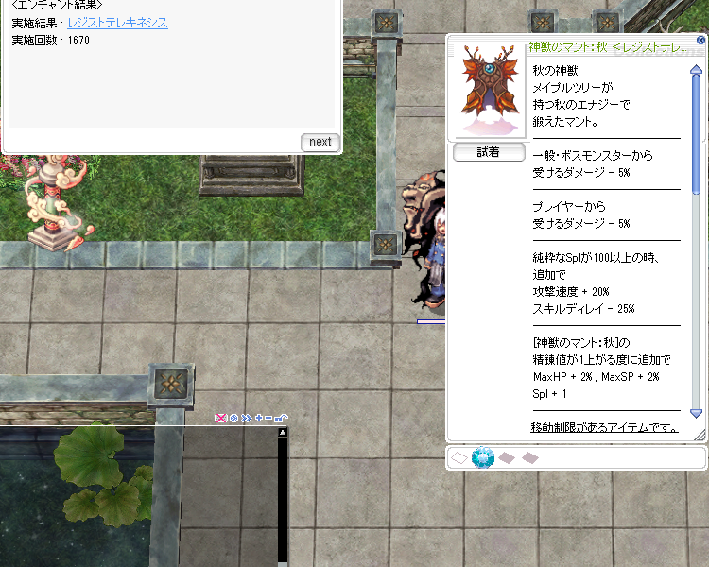
Task: Click the double-arrow chat window icon
Action: tap(246, 418)
